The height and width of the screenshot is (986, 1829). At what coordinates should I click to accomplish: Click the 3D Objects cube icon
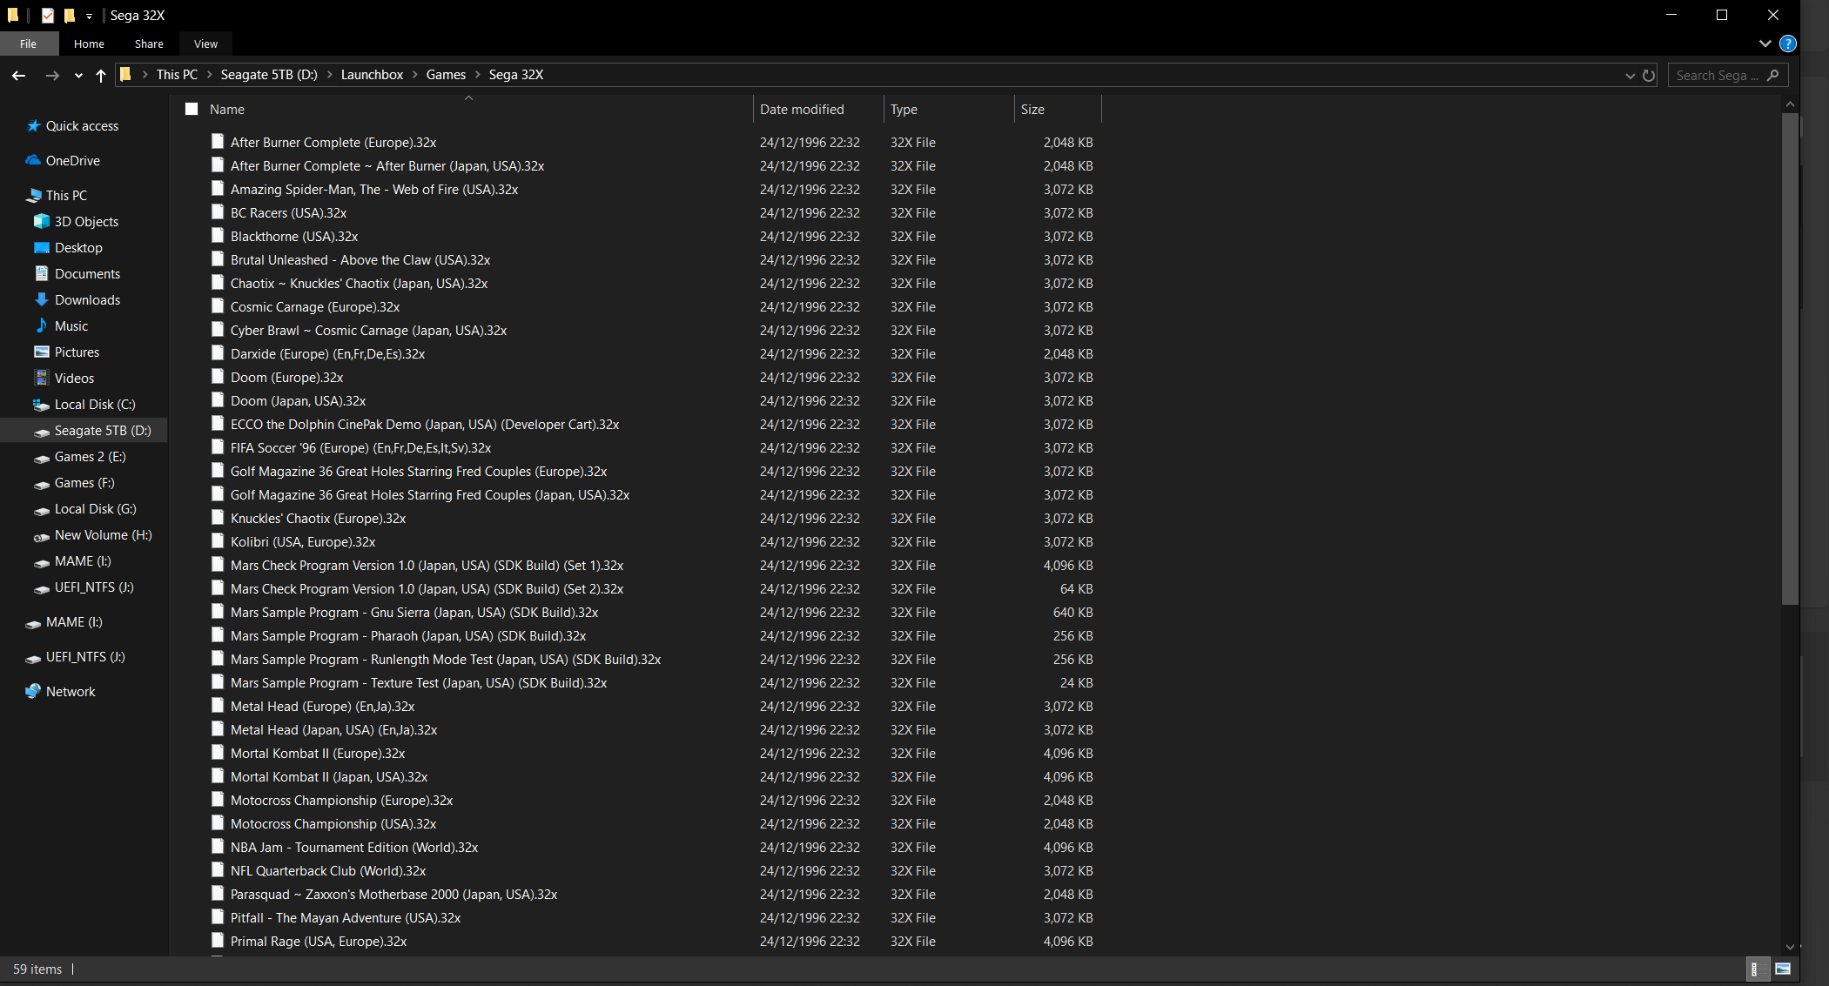pyautogui.click(x=42, y=222)
